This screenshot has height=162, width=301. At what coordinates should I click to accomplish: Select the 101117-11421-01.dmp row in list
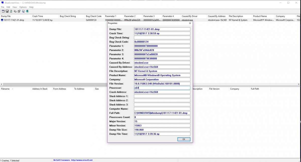tap(150, 20)
